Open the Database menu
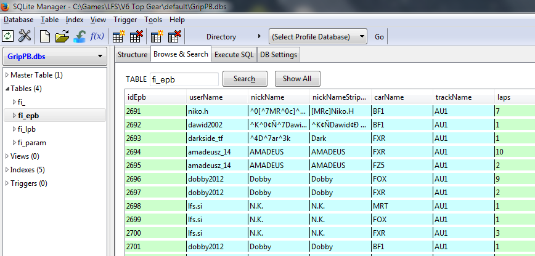 pyautogui.click(x=18, y=20)
